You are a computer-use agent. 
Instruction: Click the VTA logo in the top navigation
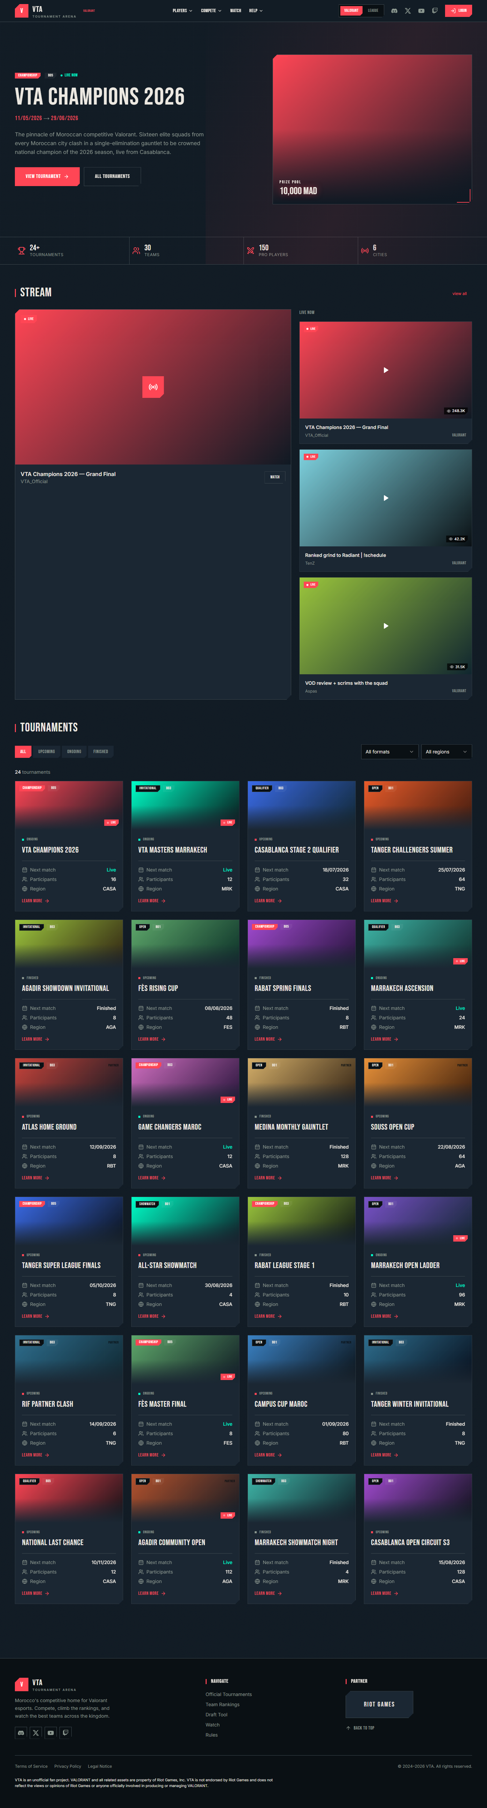coord(46,10)
